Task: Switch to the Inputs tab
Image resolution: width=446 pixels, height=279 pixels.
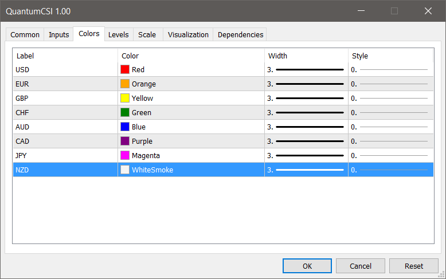Action: click(59, 35)
